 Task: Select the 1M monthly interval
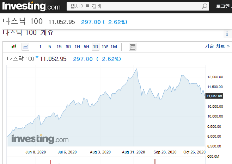114,47
